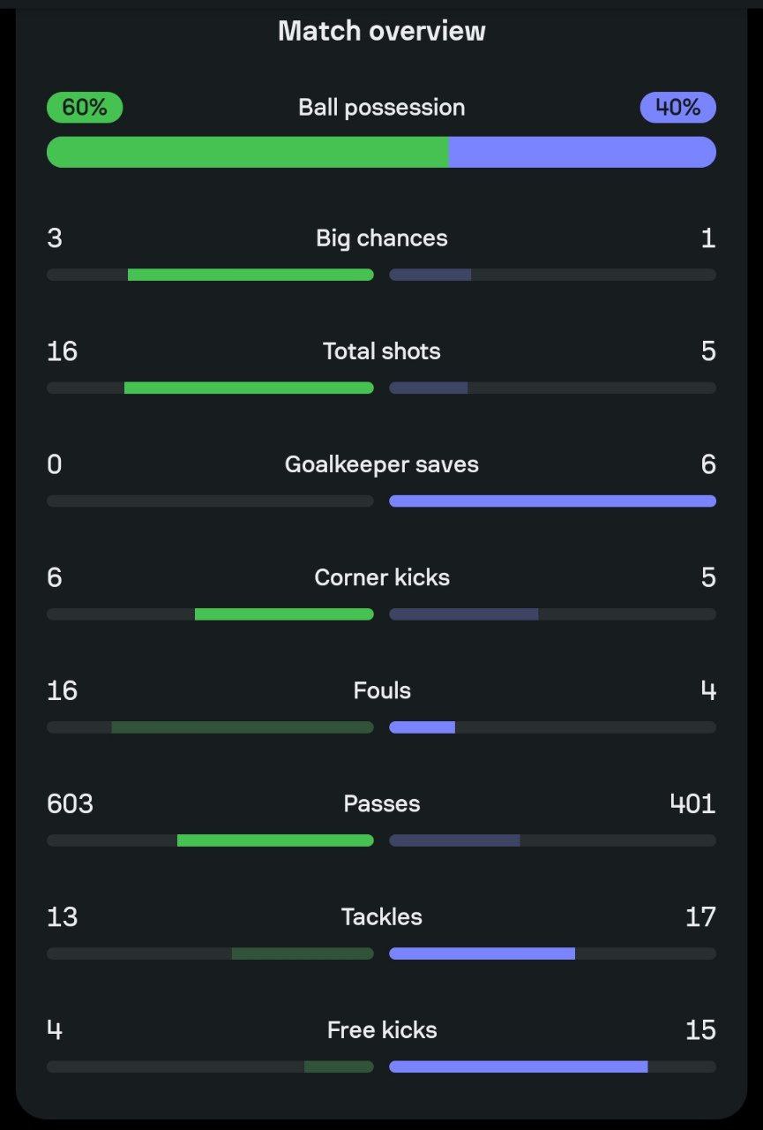Click the green Big chances bar

click(251, 275)
